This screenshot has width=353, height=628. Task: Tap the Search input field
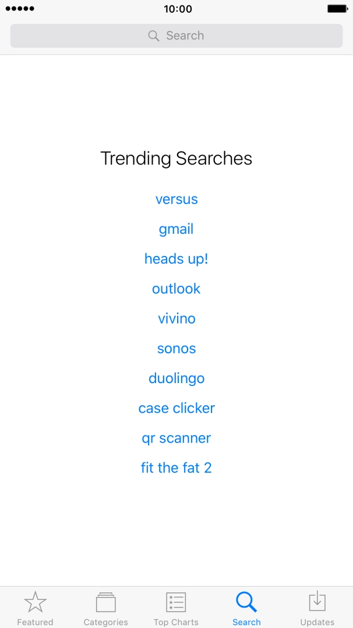tap(176, 36)
